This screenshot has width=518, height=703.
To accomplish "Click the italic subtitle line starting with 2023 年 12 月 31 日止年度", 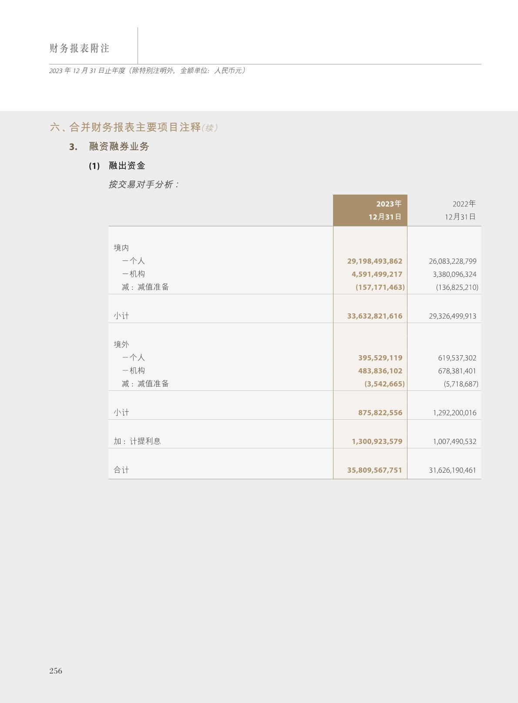I will [x=147, y=71].
